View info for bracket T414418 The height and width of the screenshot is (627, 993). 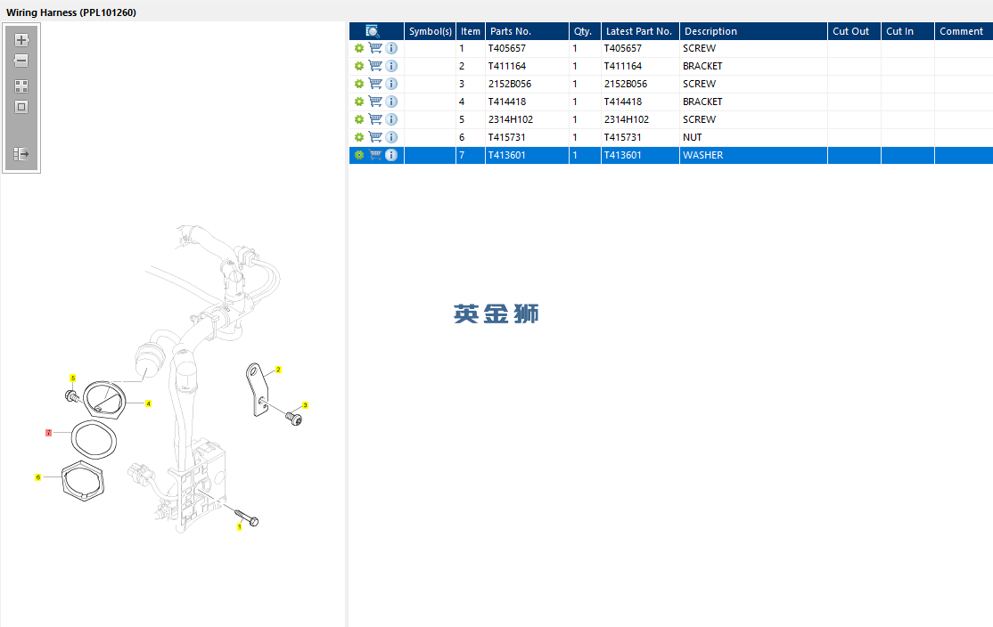click(x=391, y=102)
